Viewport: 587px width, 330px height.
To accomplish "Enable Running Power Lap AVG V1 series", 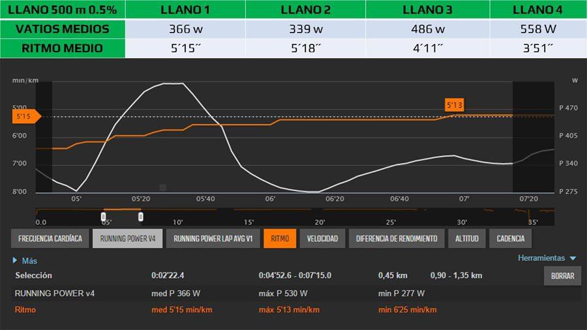I will 213,239.
